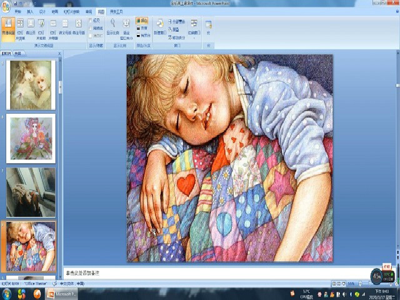Switch to Slide Sorter view in ribbon

pos(20,29)
